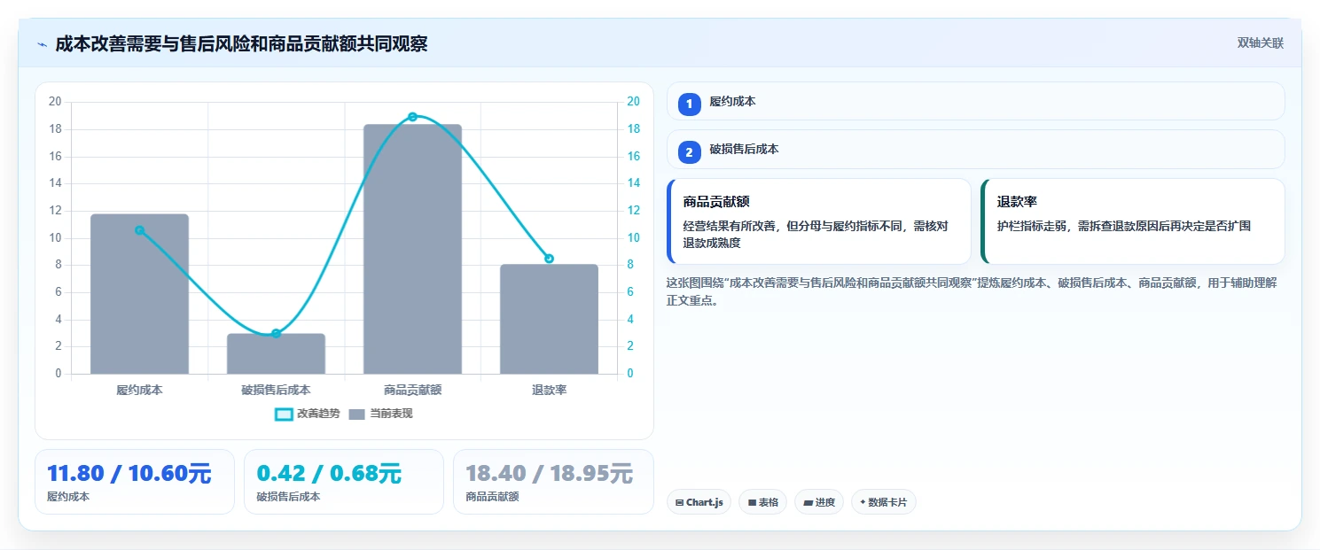
Task: Click the 进度 tag
Action: click(819, 502)
